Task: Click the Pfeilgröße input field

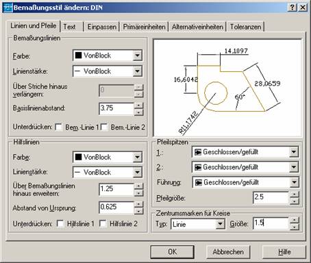Action: click(x=271, y=197)
